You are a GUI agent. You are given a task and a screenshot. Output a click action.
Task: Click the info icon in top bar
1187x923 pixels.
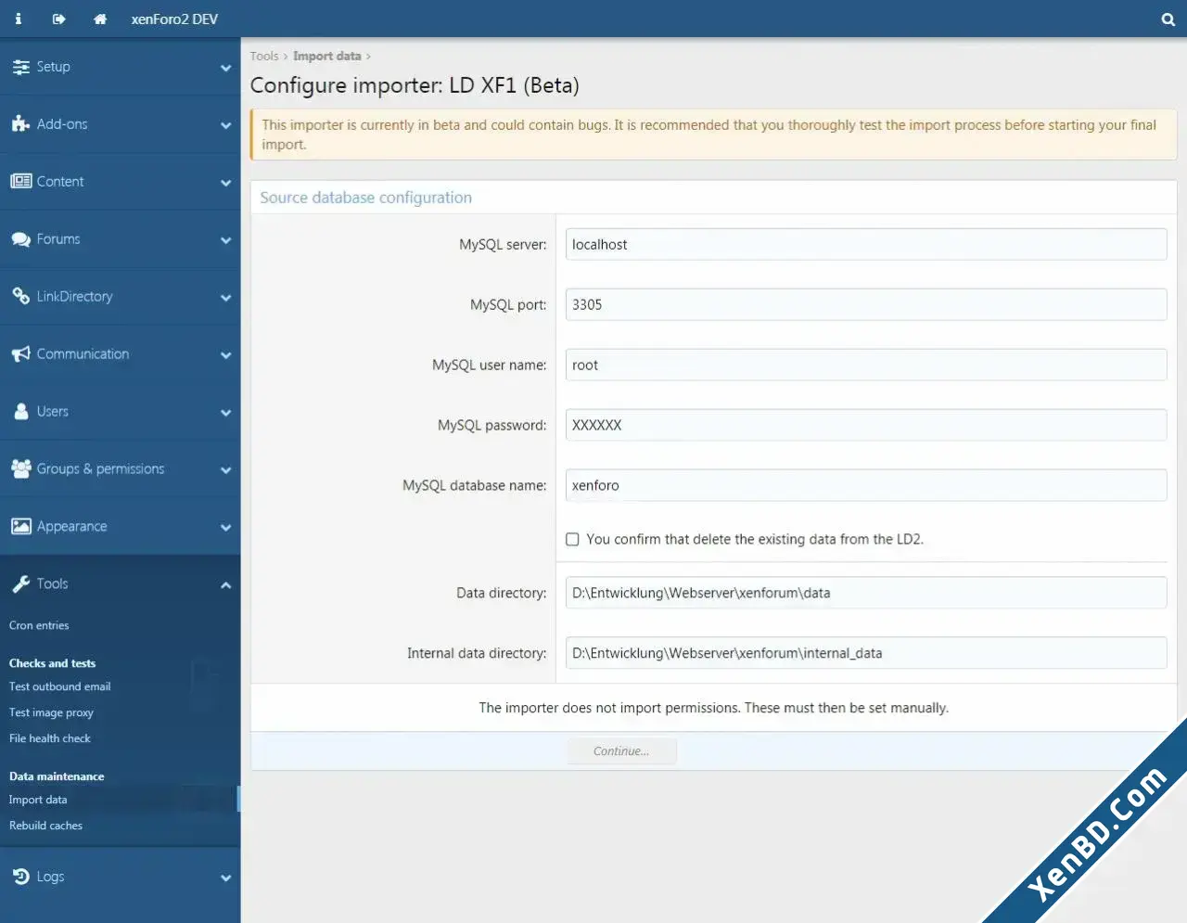[19, 19]
